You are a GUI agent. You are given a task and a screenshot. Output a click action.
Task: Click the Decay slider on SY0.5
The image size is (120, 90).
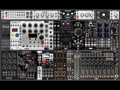point(66,32)
